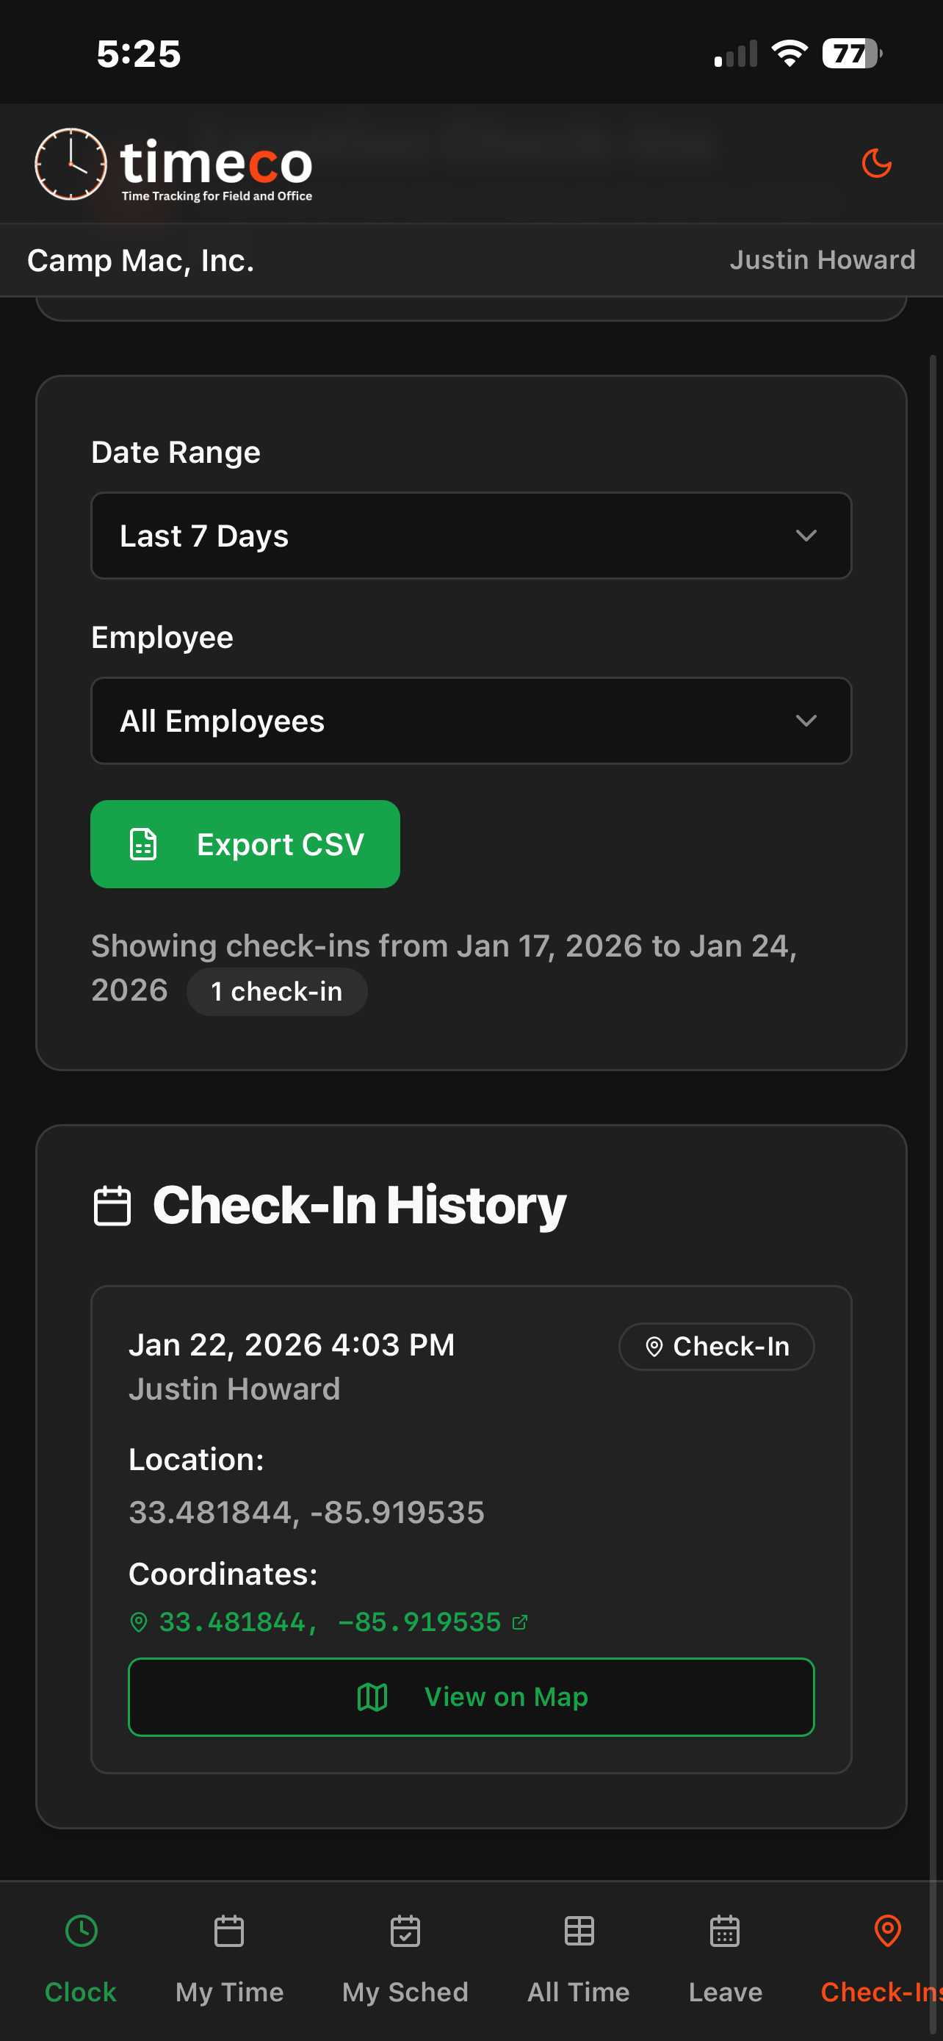
Task: Click the battery indicator showing 77
Action: click(852, 54)
